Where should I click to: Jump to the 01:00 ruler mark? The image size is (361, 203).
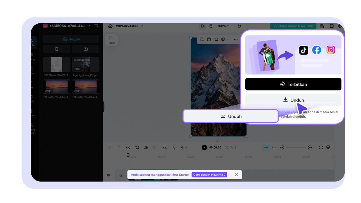coord(306,157)
